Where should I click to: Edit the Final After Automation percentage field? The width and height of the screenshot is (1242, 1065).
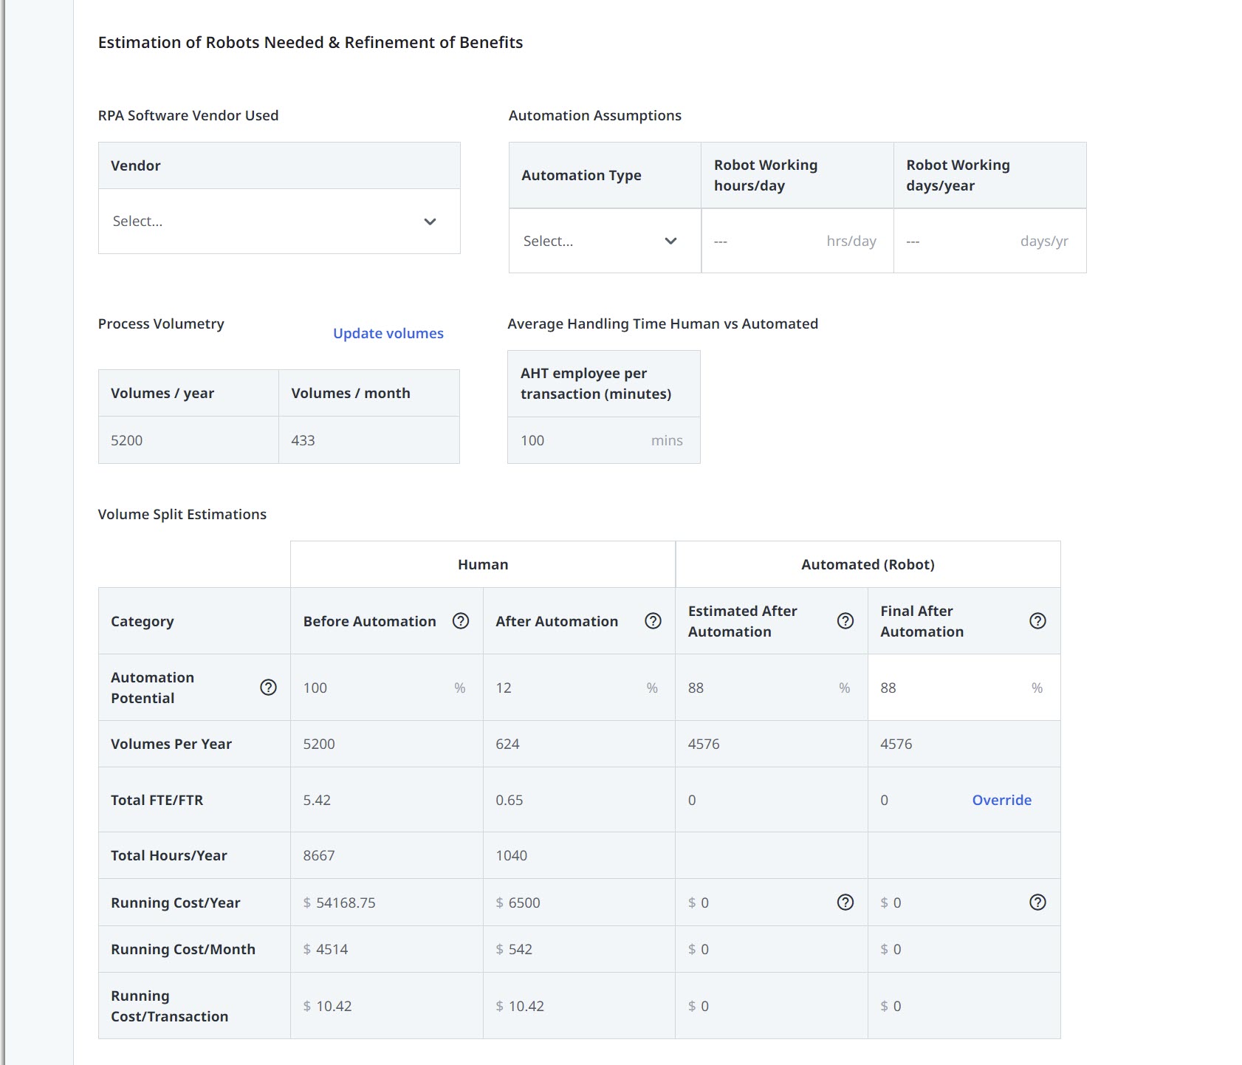(964, 688)
